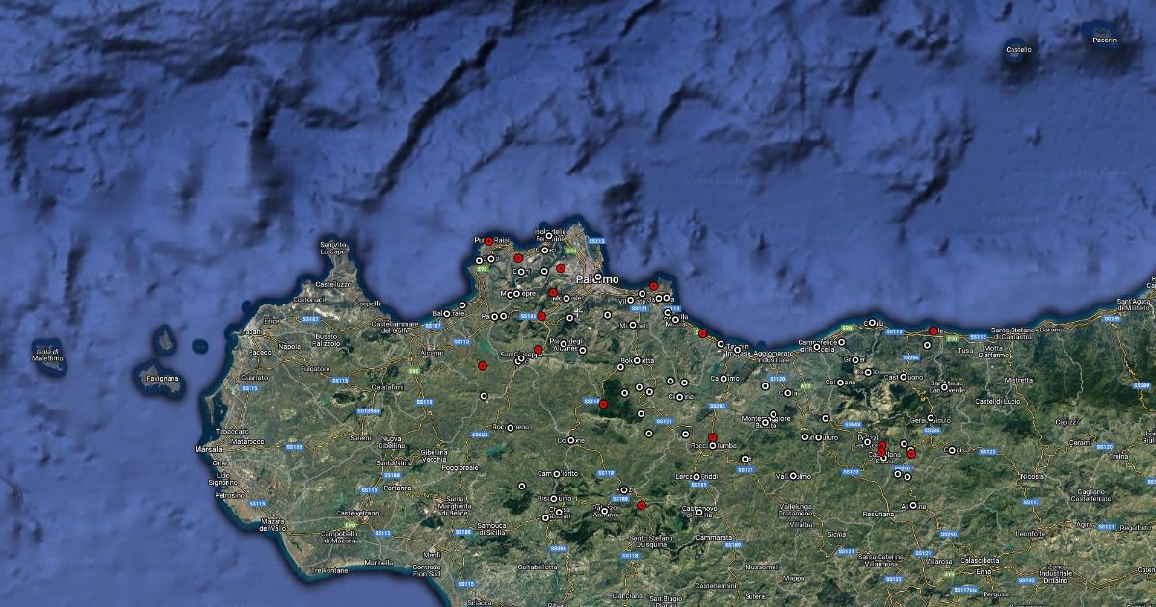
Task: Click the Favignana island label
Action: tap(163, 379)
